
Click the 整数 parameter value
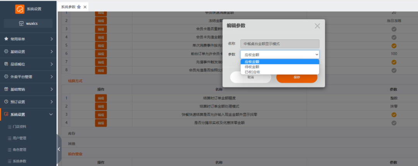click(x=394, y=98)
